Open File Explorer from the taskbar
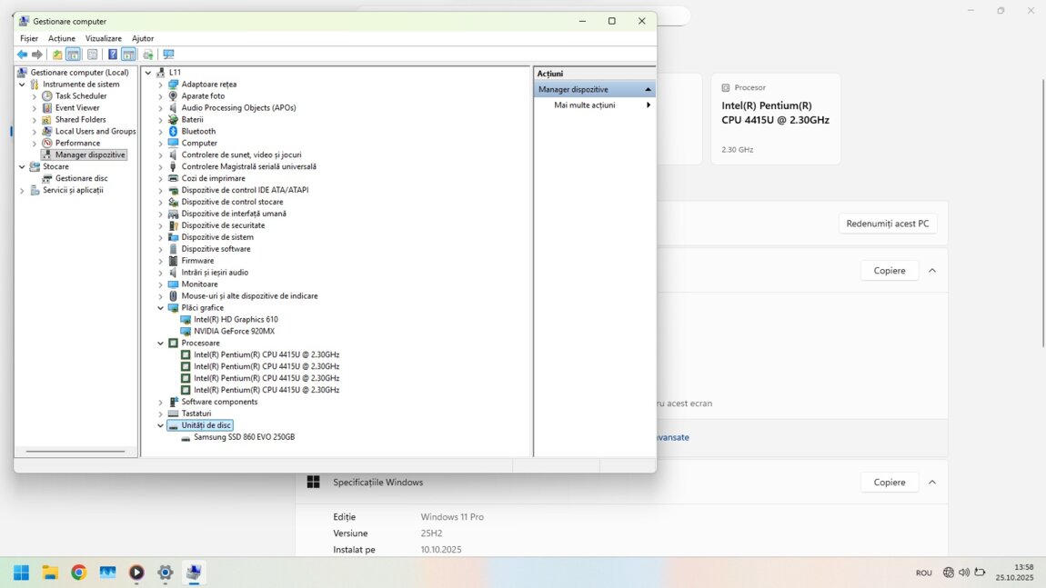Image resolution: width=1046 pixels, height=588 pixels. tap(50, 573)
